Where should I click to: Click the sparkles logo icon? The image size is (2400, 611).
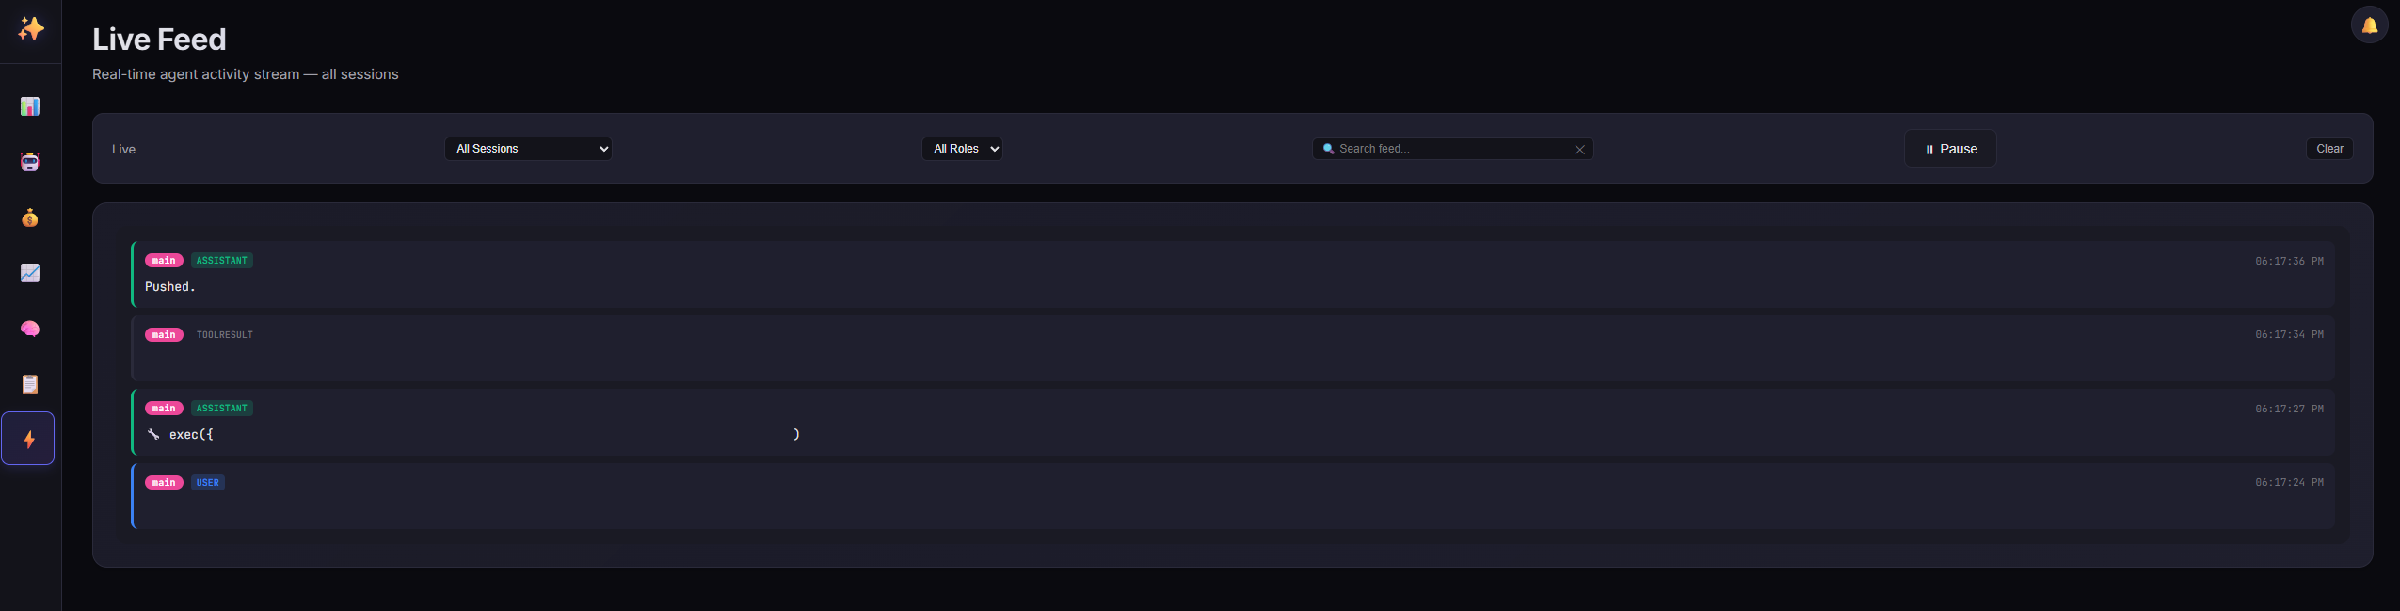(31, 29)
